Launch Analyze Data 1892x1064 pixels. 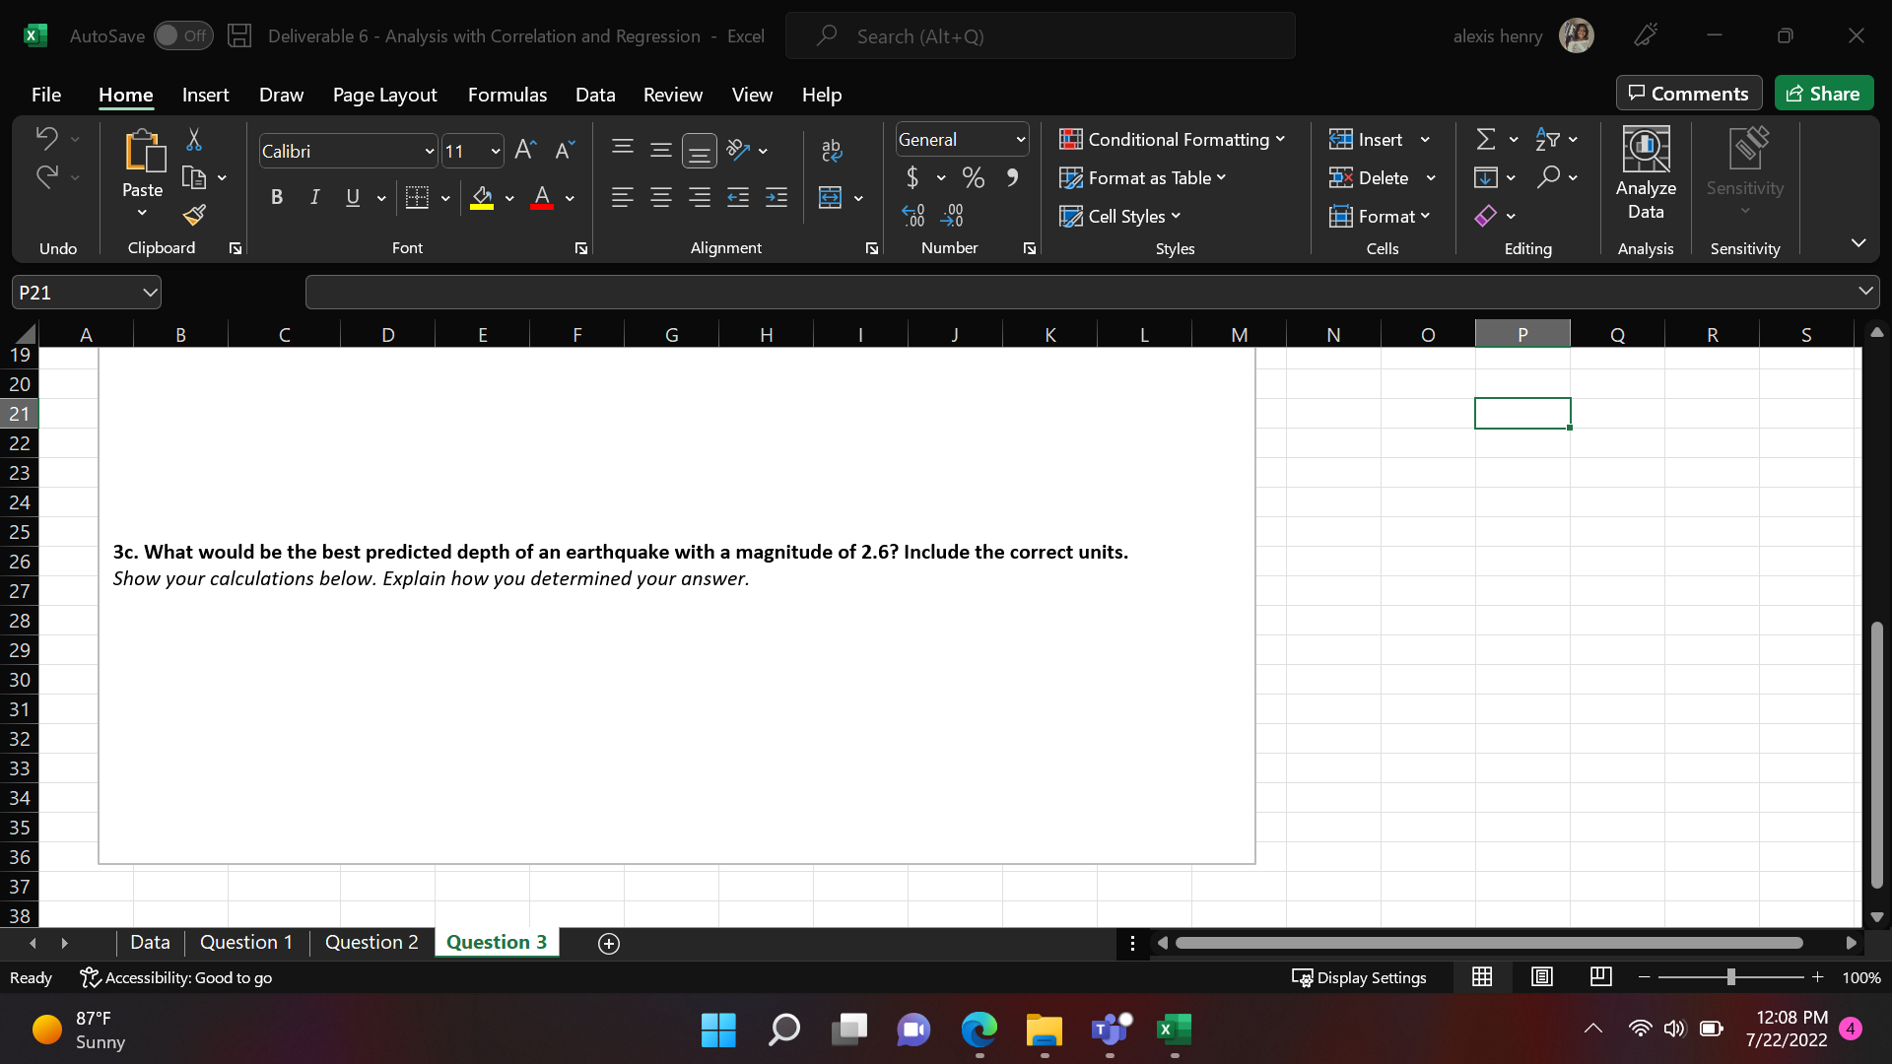[1645, 175]
